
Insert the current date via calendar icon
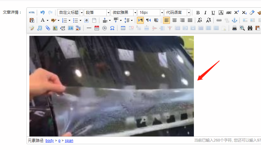coord(97,28)
